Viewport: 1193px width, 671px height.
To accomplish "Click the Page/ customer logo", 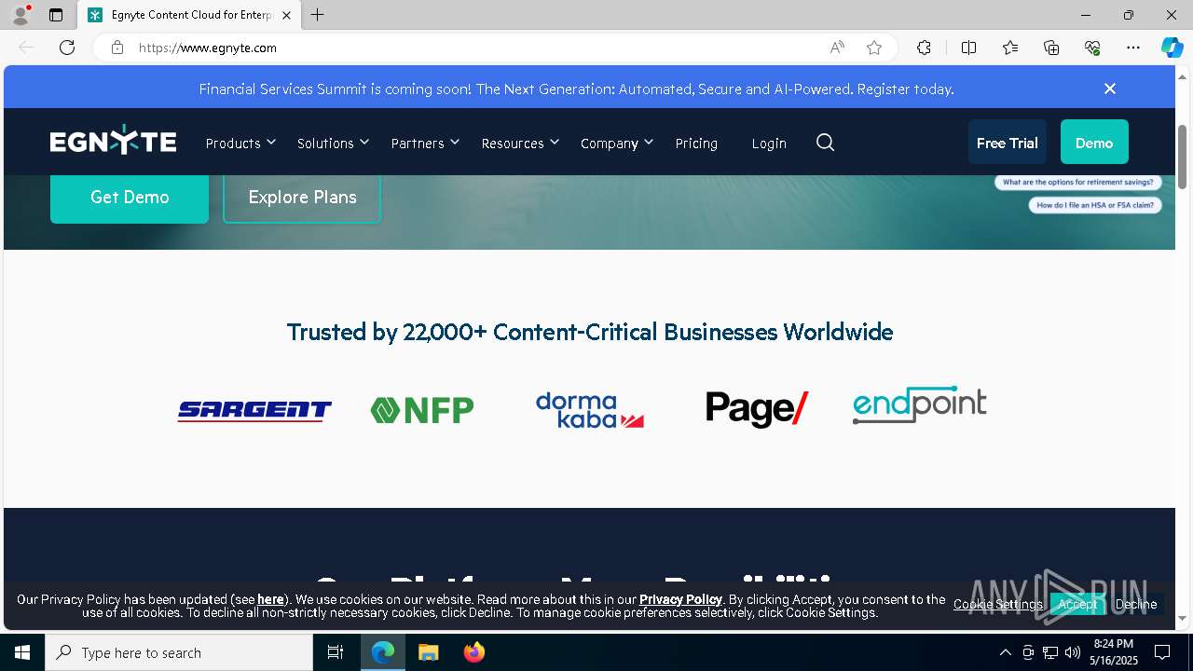I will [757, 408].
